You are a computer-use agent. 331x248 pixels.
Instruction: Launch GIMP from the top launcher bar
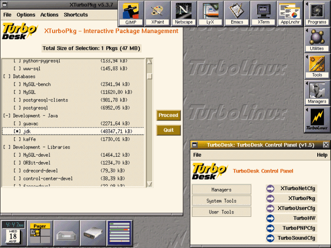[131, 13]
